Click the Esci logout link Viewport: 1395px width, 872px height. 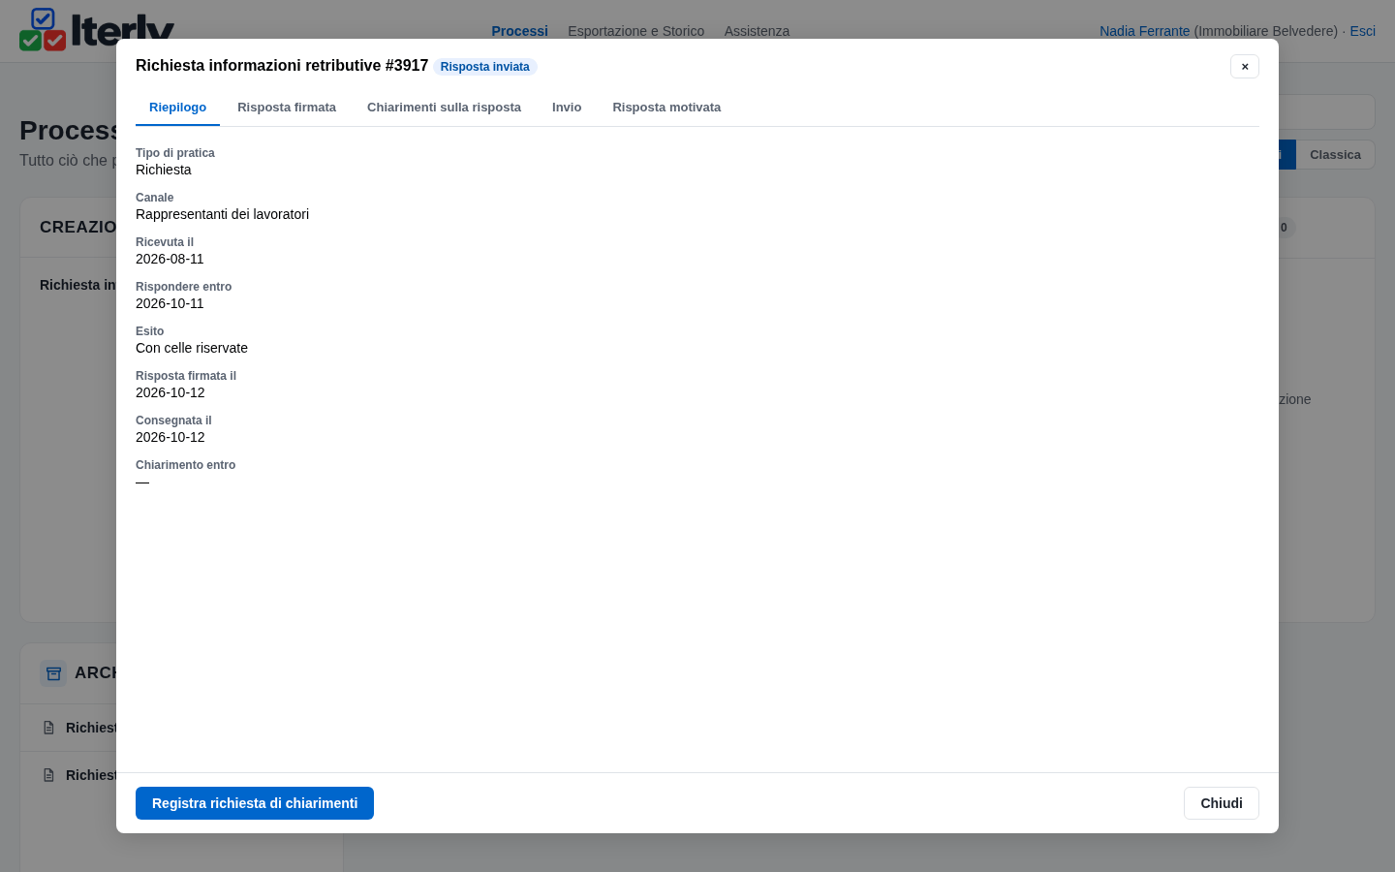pos(1362,31)
